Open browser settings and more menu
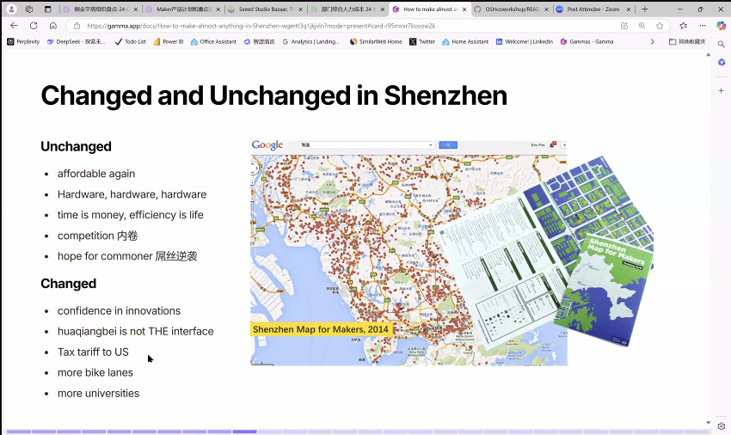 (x=703, y=26)
